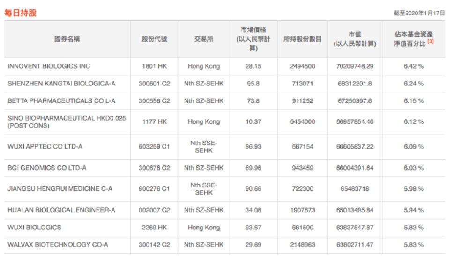Click stock code 1177 HK
454x256 pixels.
pos(154,121)
